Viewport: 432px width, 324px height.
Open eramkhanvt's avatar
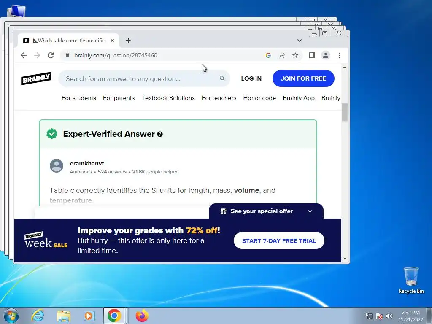click(57, 166)
